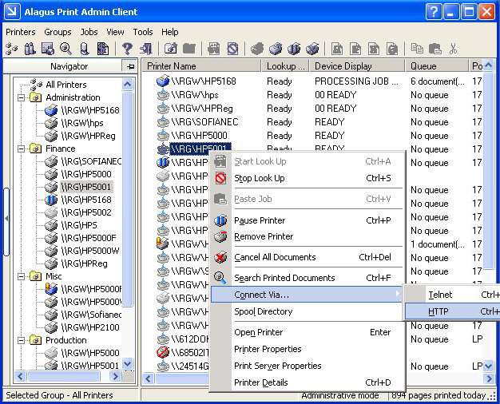Screen dimensions: 500x404
Task: Click the toolbar folder icon
Action: [x=188, y=49]
